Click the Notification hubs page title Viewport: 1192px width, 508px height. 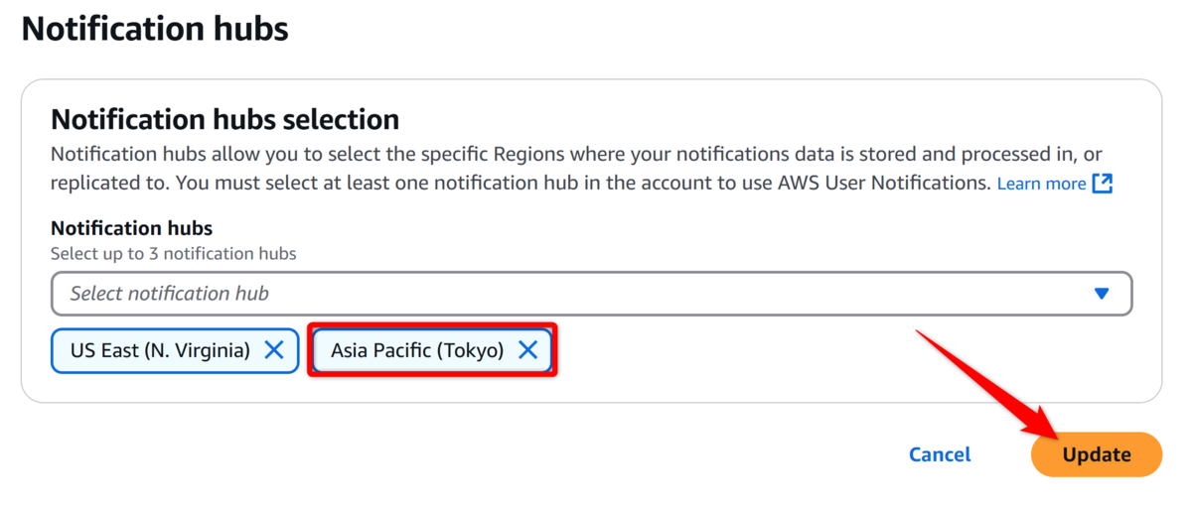click(155, 29)
